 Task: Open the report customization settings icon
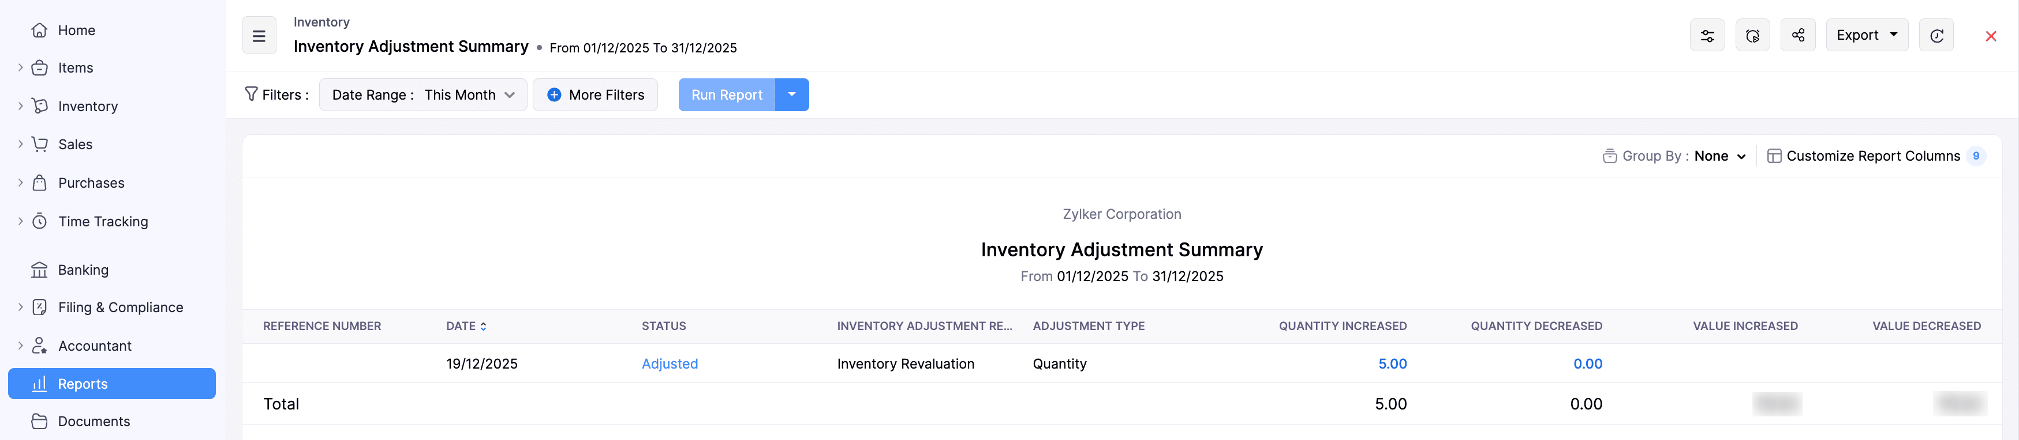click(x=1707, y=35)
